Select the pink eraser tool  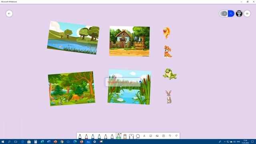tap(125, 136)
